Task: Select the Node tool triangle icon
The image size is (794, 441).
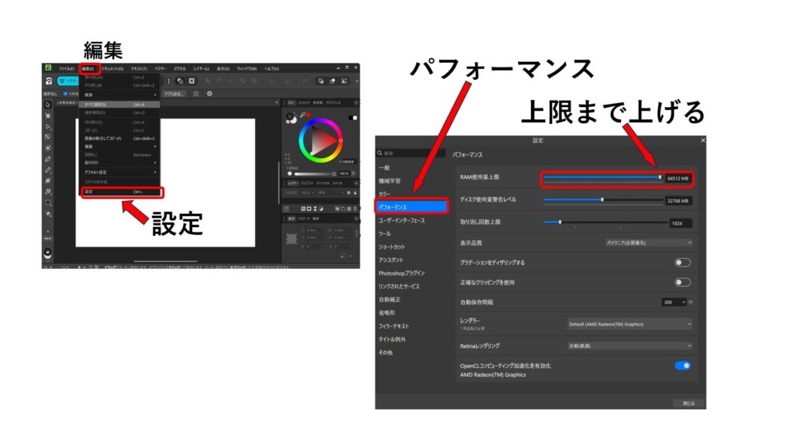Action: (47, 126)
